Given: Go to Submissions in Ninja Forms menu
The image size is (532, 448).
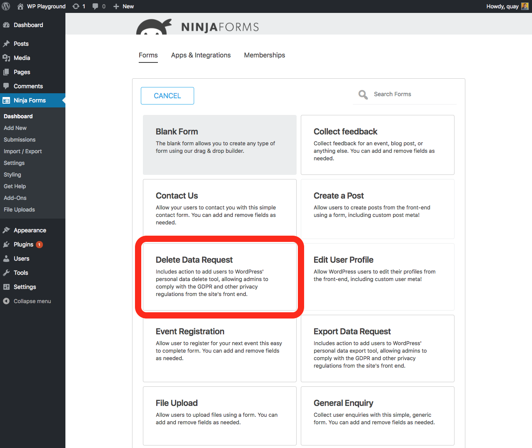Looking at the screenshot, I should 20,139.
